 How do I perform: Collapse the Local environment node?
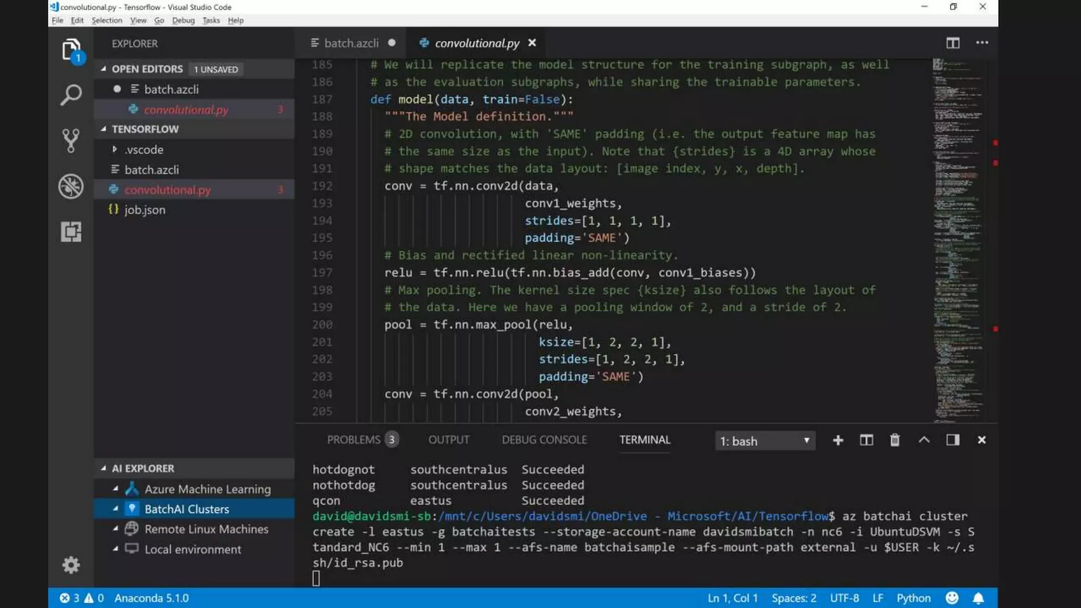116,549
